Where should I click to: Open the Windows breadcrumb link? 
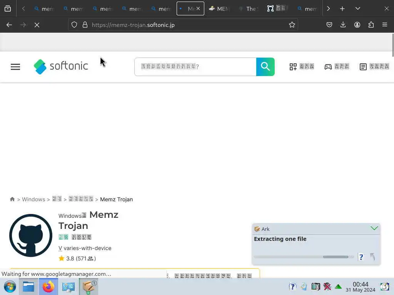coord(33,199)
